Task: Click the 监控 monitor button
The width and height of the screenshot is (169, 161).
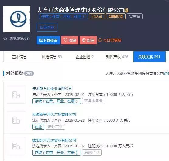Action: (88, 40)
